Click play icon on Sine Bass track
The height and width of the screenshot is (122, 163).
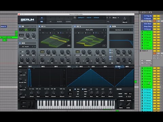142,24
